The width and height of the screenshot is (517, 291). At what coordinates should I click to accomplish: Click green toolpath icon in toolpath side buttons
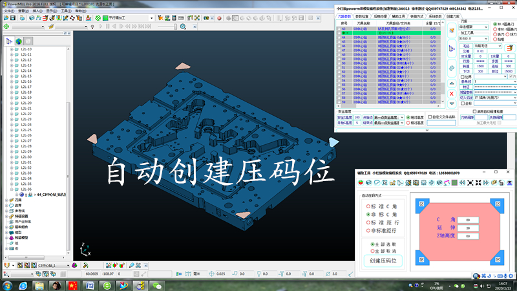click(452, 68)
